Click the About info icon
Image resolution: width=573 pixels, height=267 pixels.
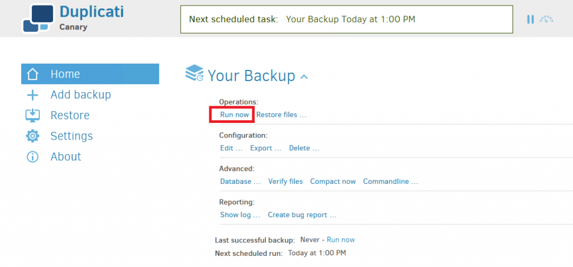click(x=32, y=157)
